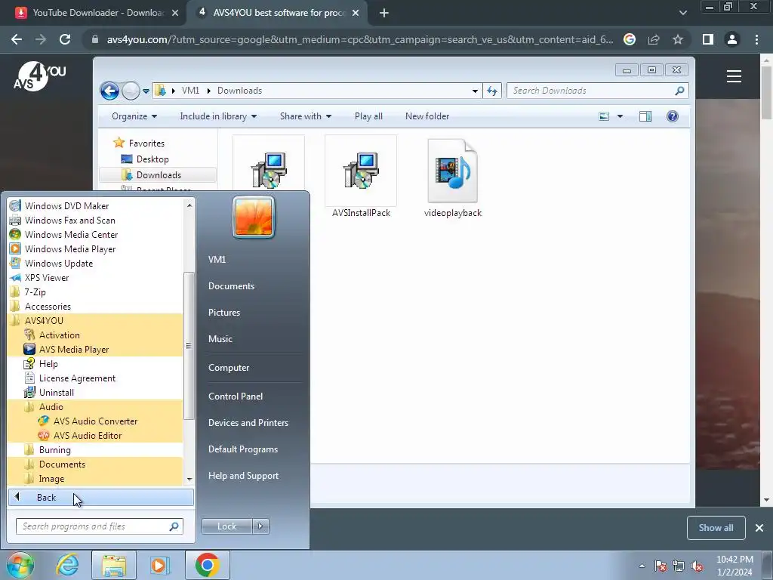Open Devices and Printers
773x580 pixels.
click(248, 423)
